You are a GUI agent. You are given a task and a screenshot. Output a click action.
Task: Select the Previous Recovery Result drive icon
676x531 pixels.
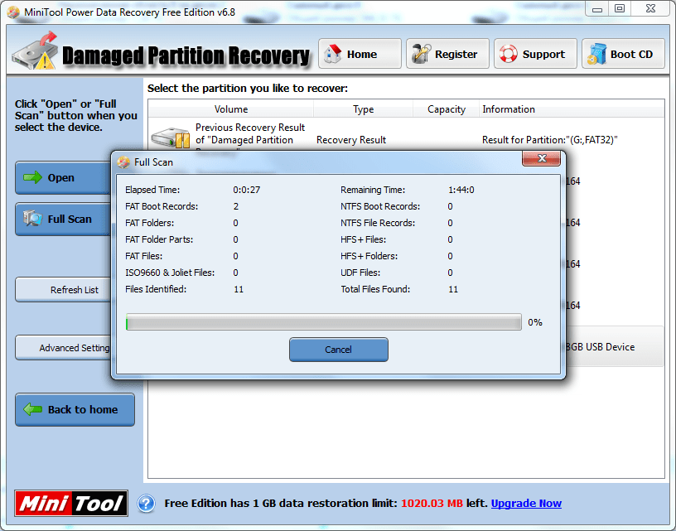(x=171, y=138)
